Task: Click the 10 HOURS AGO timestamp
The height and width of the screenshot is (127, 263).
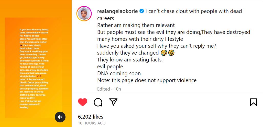Action: [x=92, y=123]
